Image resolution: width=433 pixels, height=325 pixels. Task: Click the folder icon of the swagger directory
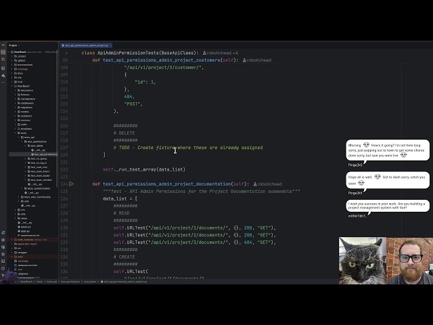coord(16,253)
